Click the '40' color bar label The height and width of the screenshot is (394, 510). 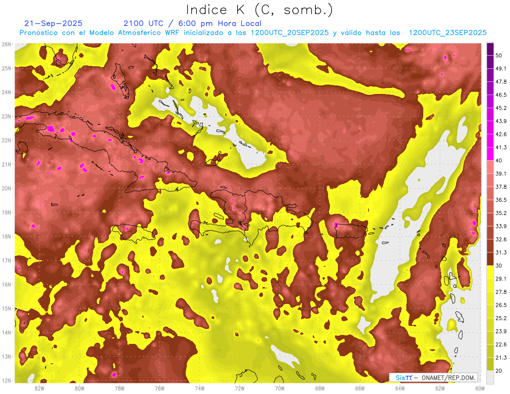tap(499, 160)
